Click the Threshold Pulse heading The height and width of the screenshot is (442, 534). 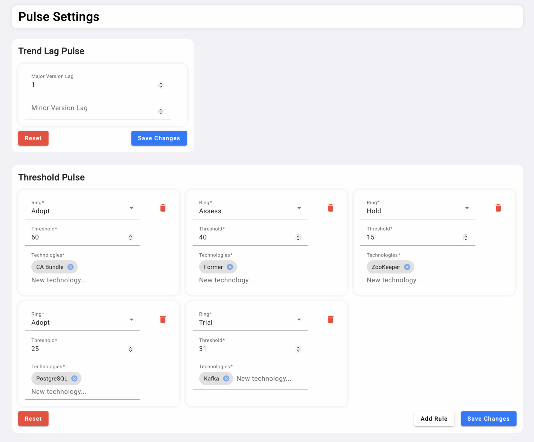click(x=51, y=177)
